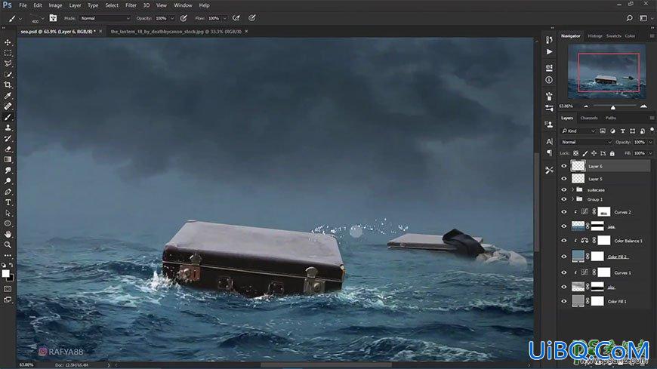The height and width of the screenshot is (369, 657).
Task: Select the Path Selection tool
Action: (8, 214)
